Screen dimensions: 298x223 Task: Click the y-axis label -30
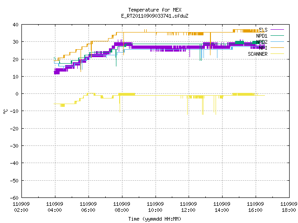coord(14,146)
